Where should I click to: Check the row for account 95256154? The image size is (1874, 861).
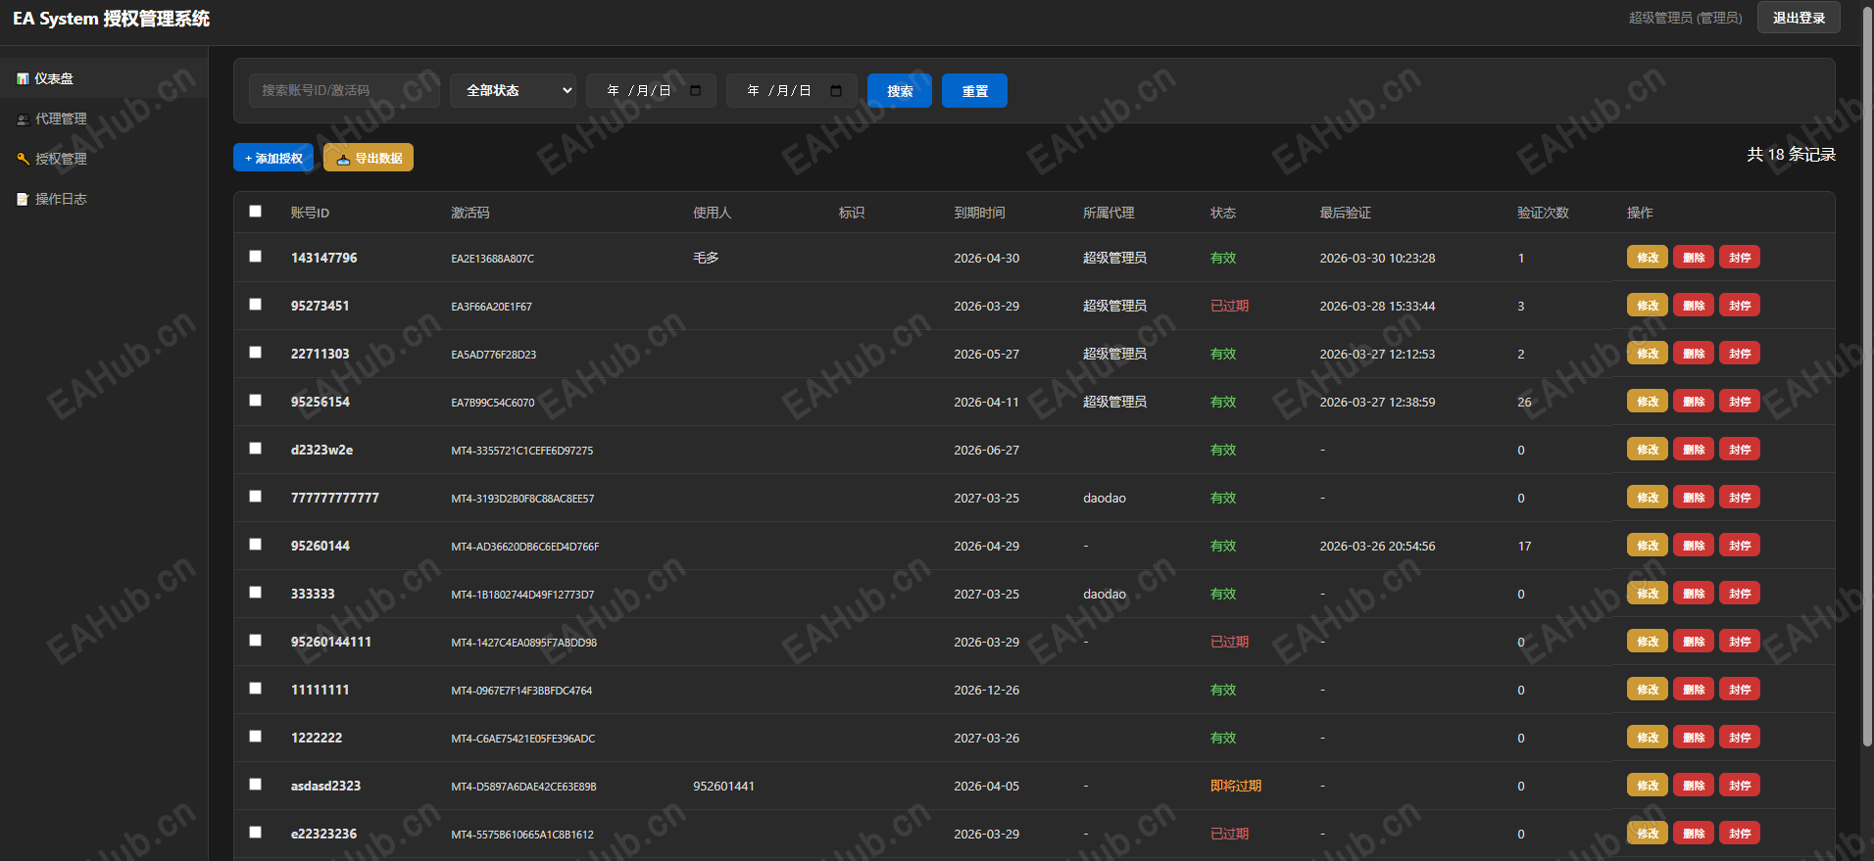tap(256, 400)
